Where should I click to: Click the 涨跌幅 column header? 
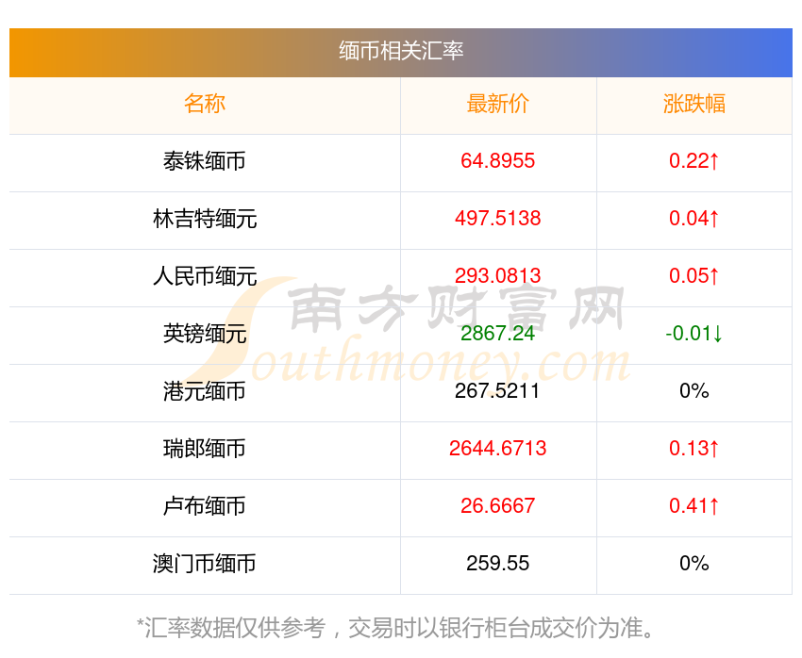694,104
